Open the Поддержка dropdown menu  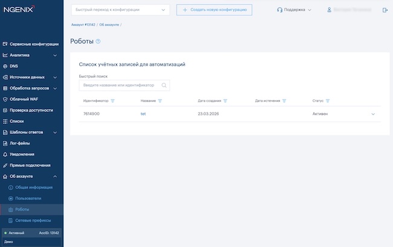(x=294, y=10)
